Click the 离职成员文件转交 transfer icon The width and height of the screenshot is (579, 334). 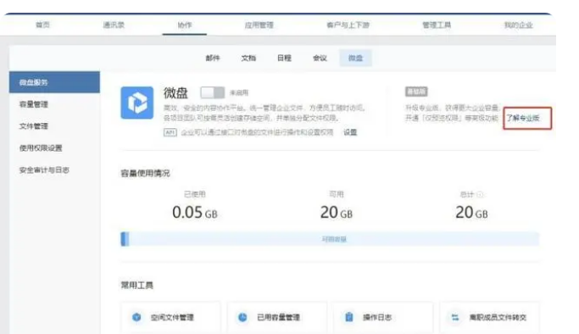click(455, 317)
